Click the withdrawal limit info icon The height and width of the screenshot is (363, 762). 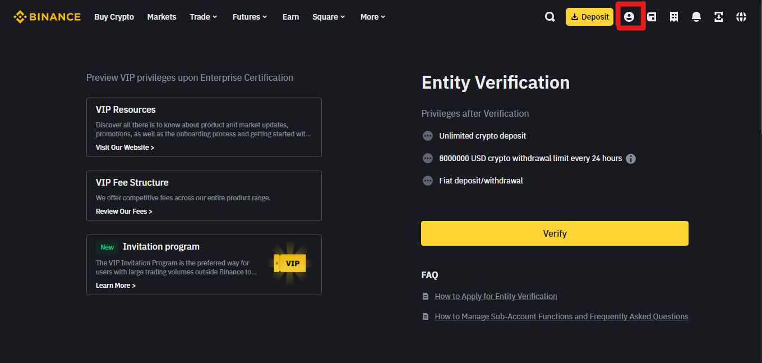tap(631, 159)
